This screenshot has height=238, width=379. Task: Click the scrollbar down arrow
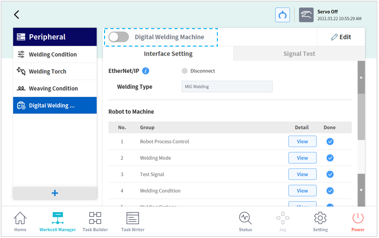[x=361, y=190]
